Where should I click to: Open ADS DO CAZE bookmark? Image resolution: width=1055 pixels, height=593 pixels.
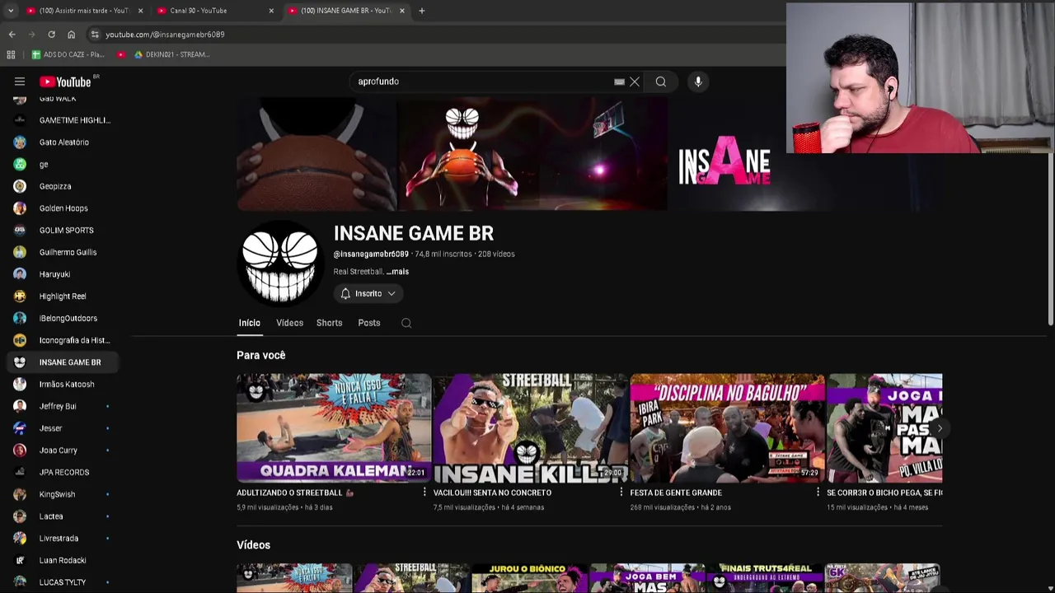[x=68, y=54]
